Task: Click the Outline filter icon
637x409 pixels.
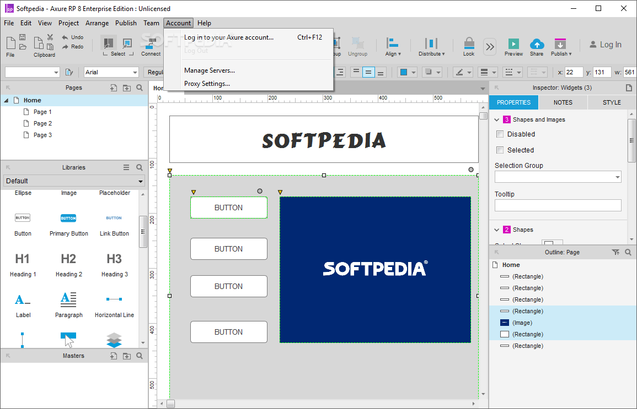Action: 615,252
